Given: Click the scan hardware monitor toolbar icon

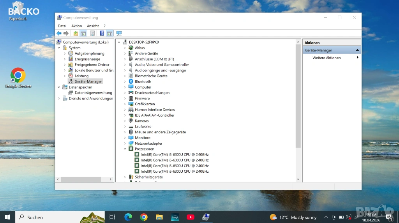Looking at the screenshot, I should pyautogui.click(x=119, y=34).
